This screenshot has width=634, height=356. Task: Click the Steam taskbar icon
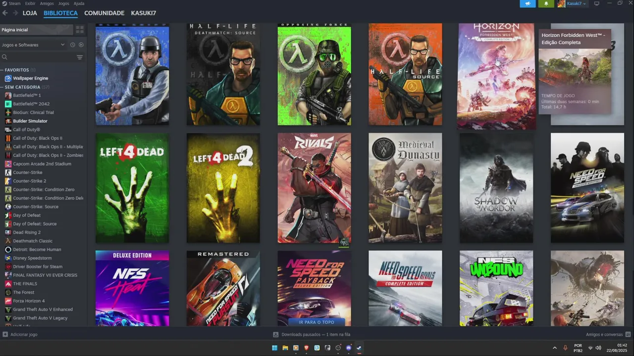tap(359, 348)
